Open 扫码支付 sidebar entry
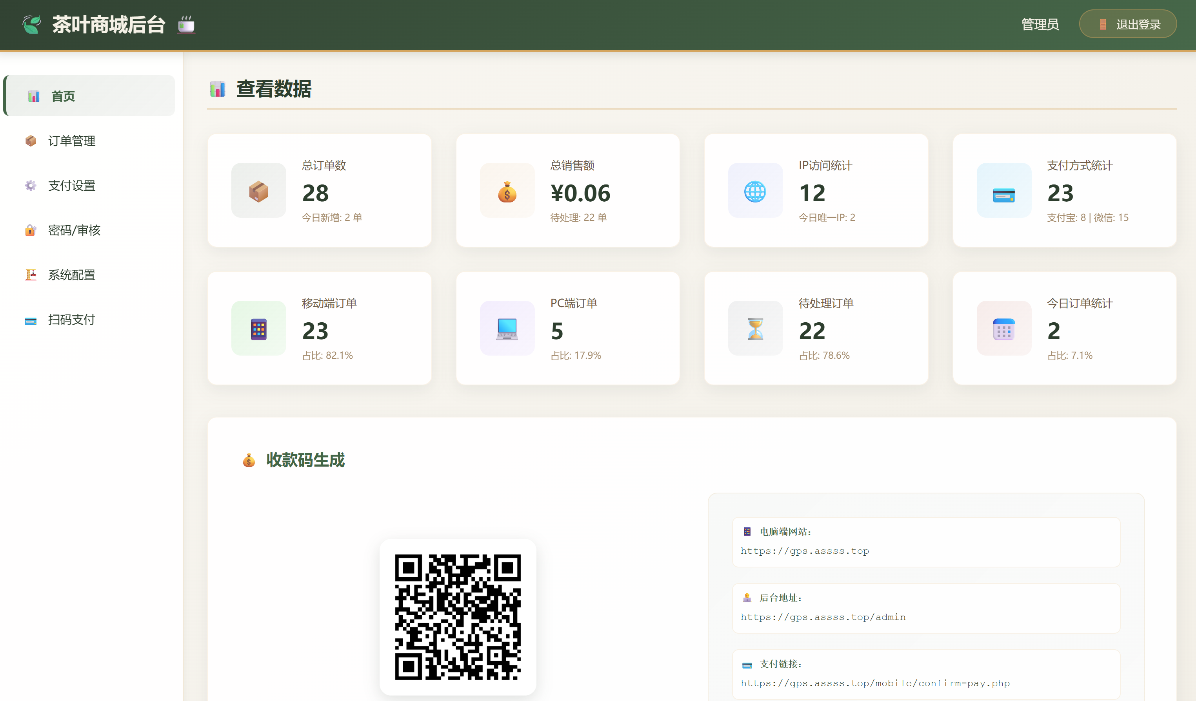The image size is (1196, 701). coord(72,320)
